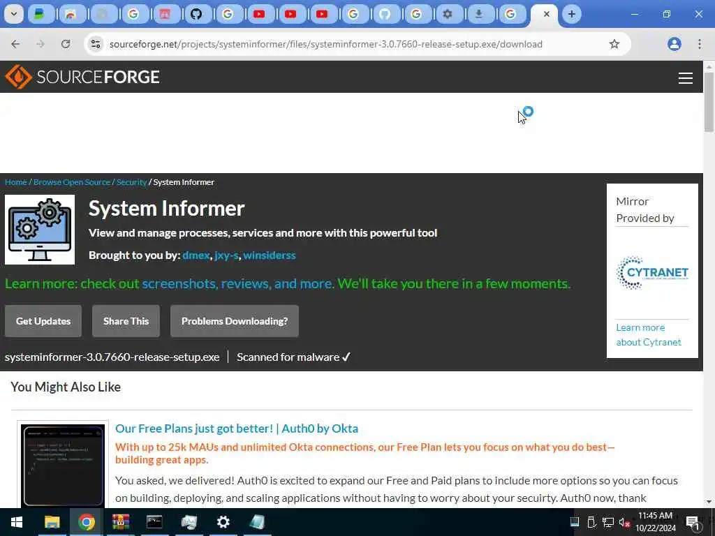715x536 pixels.
Task: Open the Command Prompt taskbar icon
Action: click(x=154, y=522)
